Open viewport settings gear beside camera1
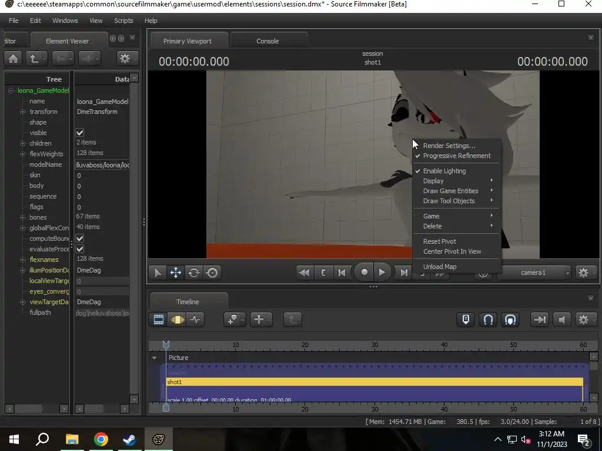The width and height of the screenshot is (602, 451). 585,272
